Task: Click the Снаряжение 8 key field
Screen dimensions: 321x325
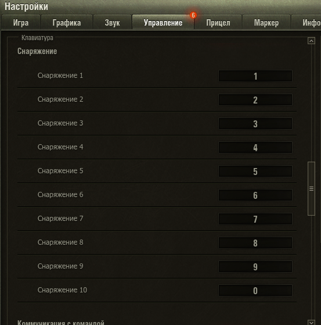Action: pos(255,242)
